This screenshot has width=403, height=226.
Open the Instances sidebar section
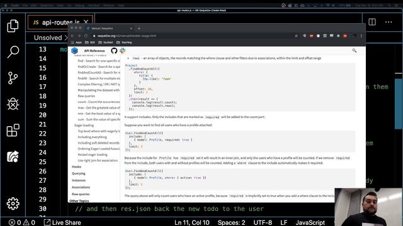tap(79, 180)
